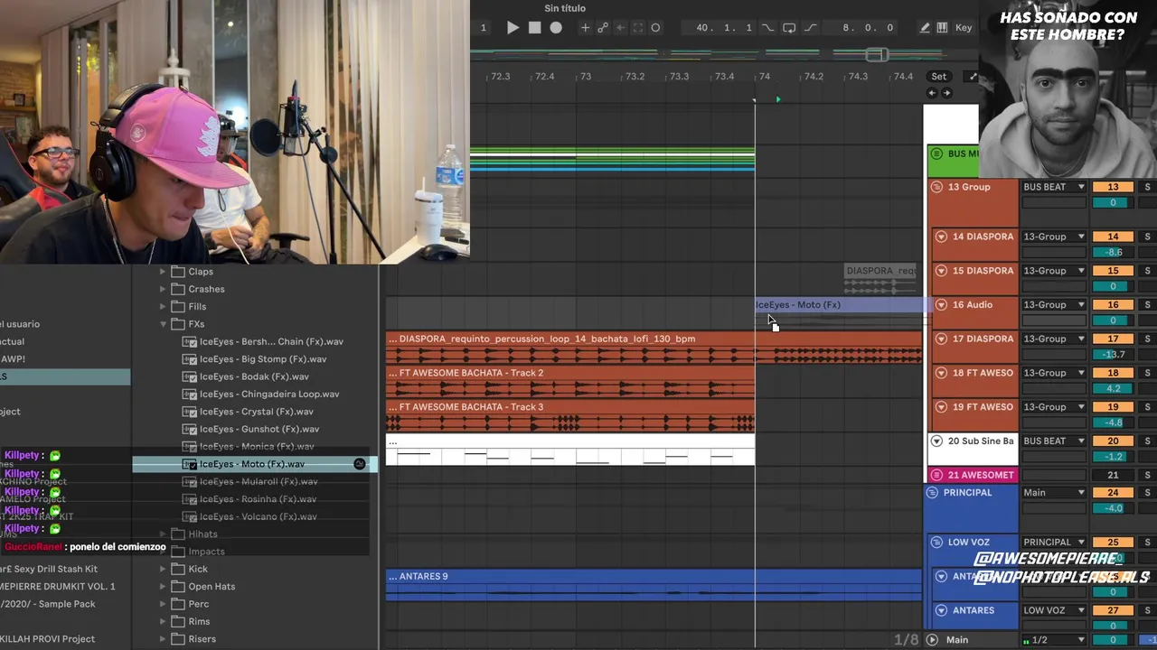Toggle Computer MIDI Keyboard icon
This screenshot has height=650, width=1157.
pyautogui.click(x=942, y=28)
